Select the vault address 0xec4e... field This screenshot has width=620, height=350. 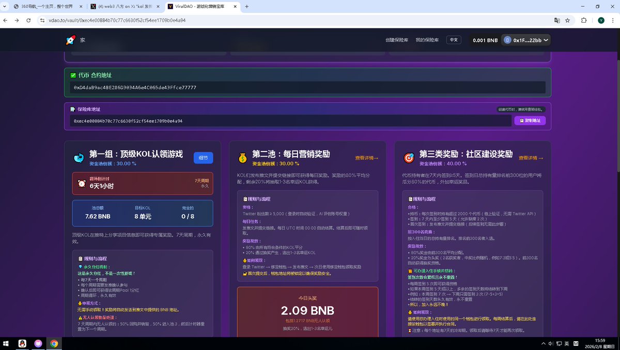click(290, 120)
